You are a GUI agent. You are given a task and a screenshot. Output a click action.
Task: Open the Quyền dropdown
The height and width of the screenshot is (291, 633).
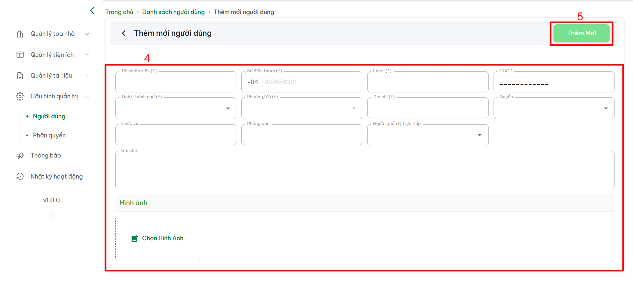click(606, 109)
